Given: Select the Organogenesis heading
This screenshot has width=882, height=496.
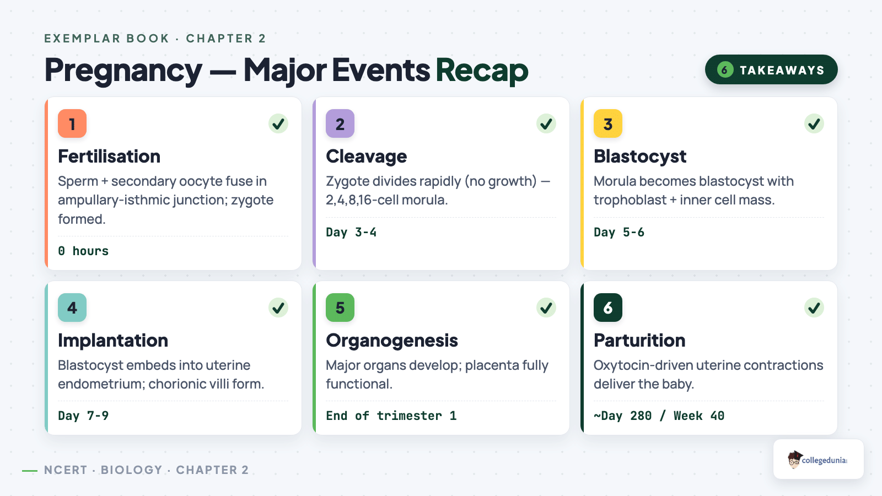Looking at the screenshot, I should (392, 341).
